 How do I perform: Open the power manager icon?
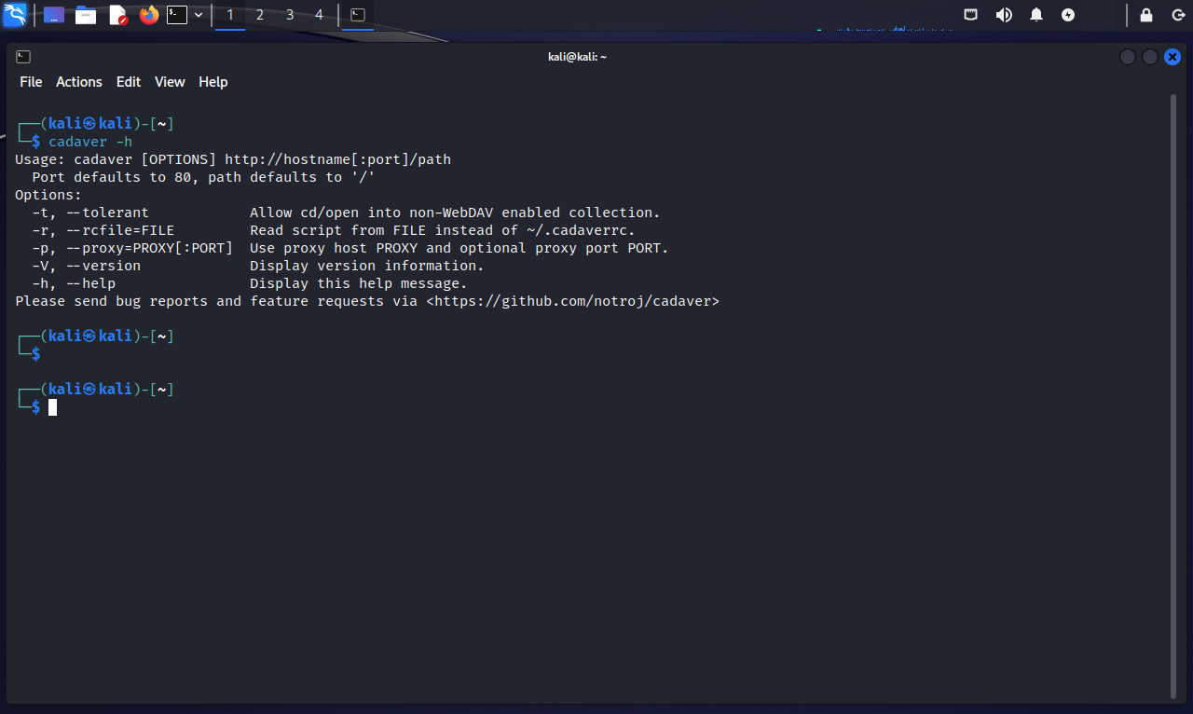tap(1068, 15)
